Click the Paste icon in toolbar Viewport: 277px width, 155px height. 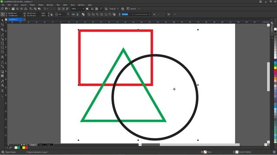pyautogui.click(x=39, y=9)
